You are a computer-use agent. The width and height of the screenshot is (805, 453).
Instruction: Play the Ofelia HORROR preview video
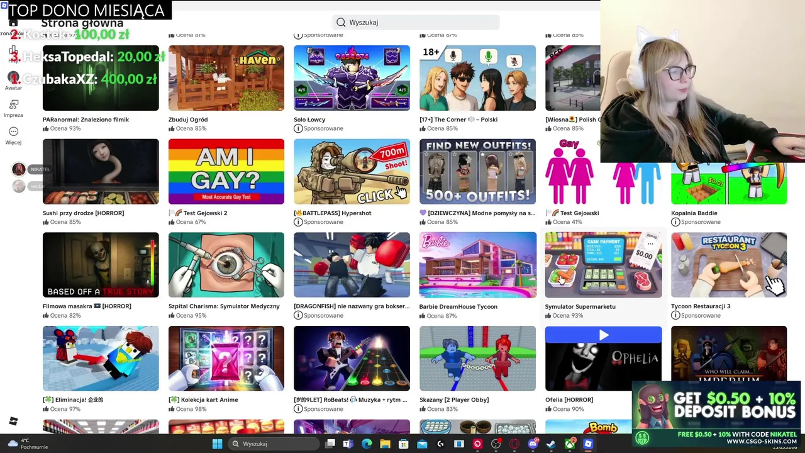tap(604, 335)
